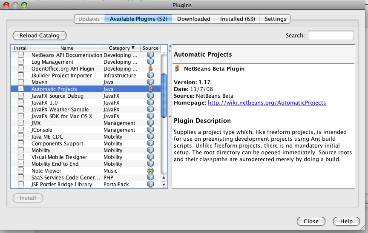Viewport: 368px width, 233px height.
Task: Open the Settings tab
Action: (x=276, y=19)
